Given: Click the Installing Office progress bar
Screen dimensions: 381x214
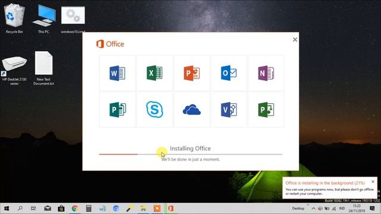Looking at the screenshot, I should (190, 154).
